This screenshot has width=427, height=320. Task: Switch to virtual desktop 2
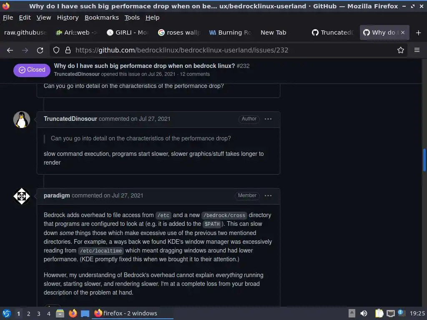[29, 314]
